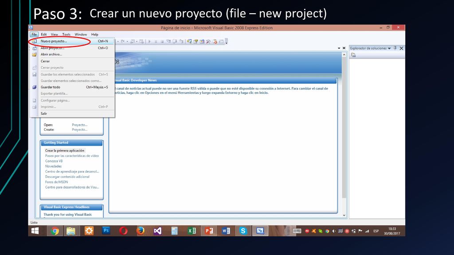This screenshot has width=454, height=255.
Task: Open the Start Page window list dropdown
Action: coord(339,48)
